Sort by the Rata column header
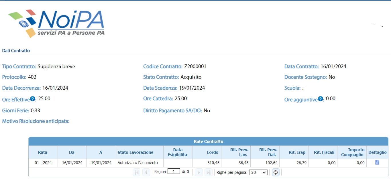The height and width of the screenshot is (185, 391). [43, 152]
